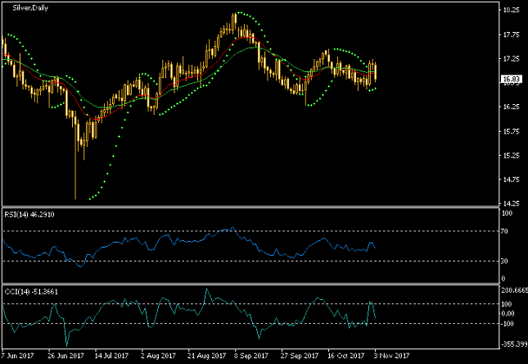Click the RSI 70 level label
528x364 pixels.
pos(504,231)
